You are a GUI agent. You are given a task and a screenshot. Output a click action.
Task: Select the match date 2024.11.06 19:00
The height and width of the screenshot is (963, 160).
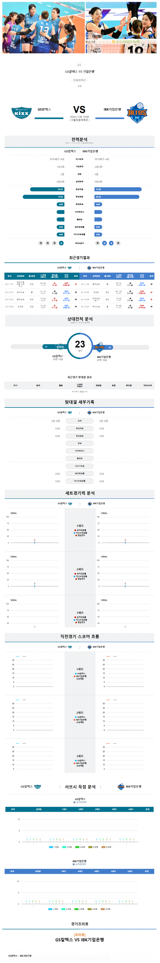click(79, 117)
